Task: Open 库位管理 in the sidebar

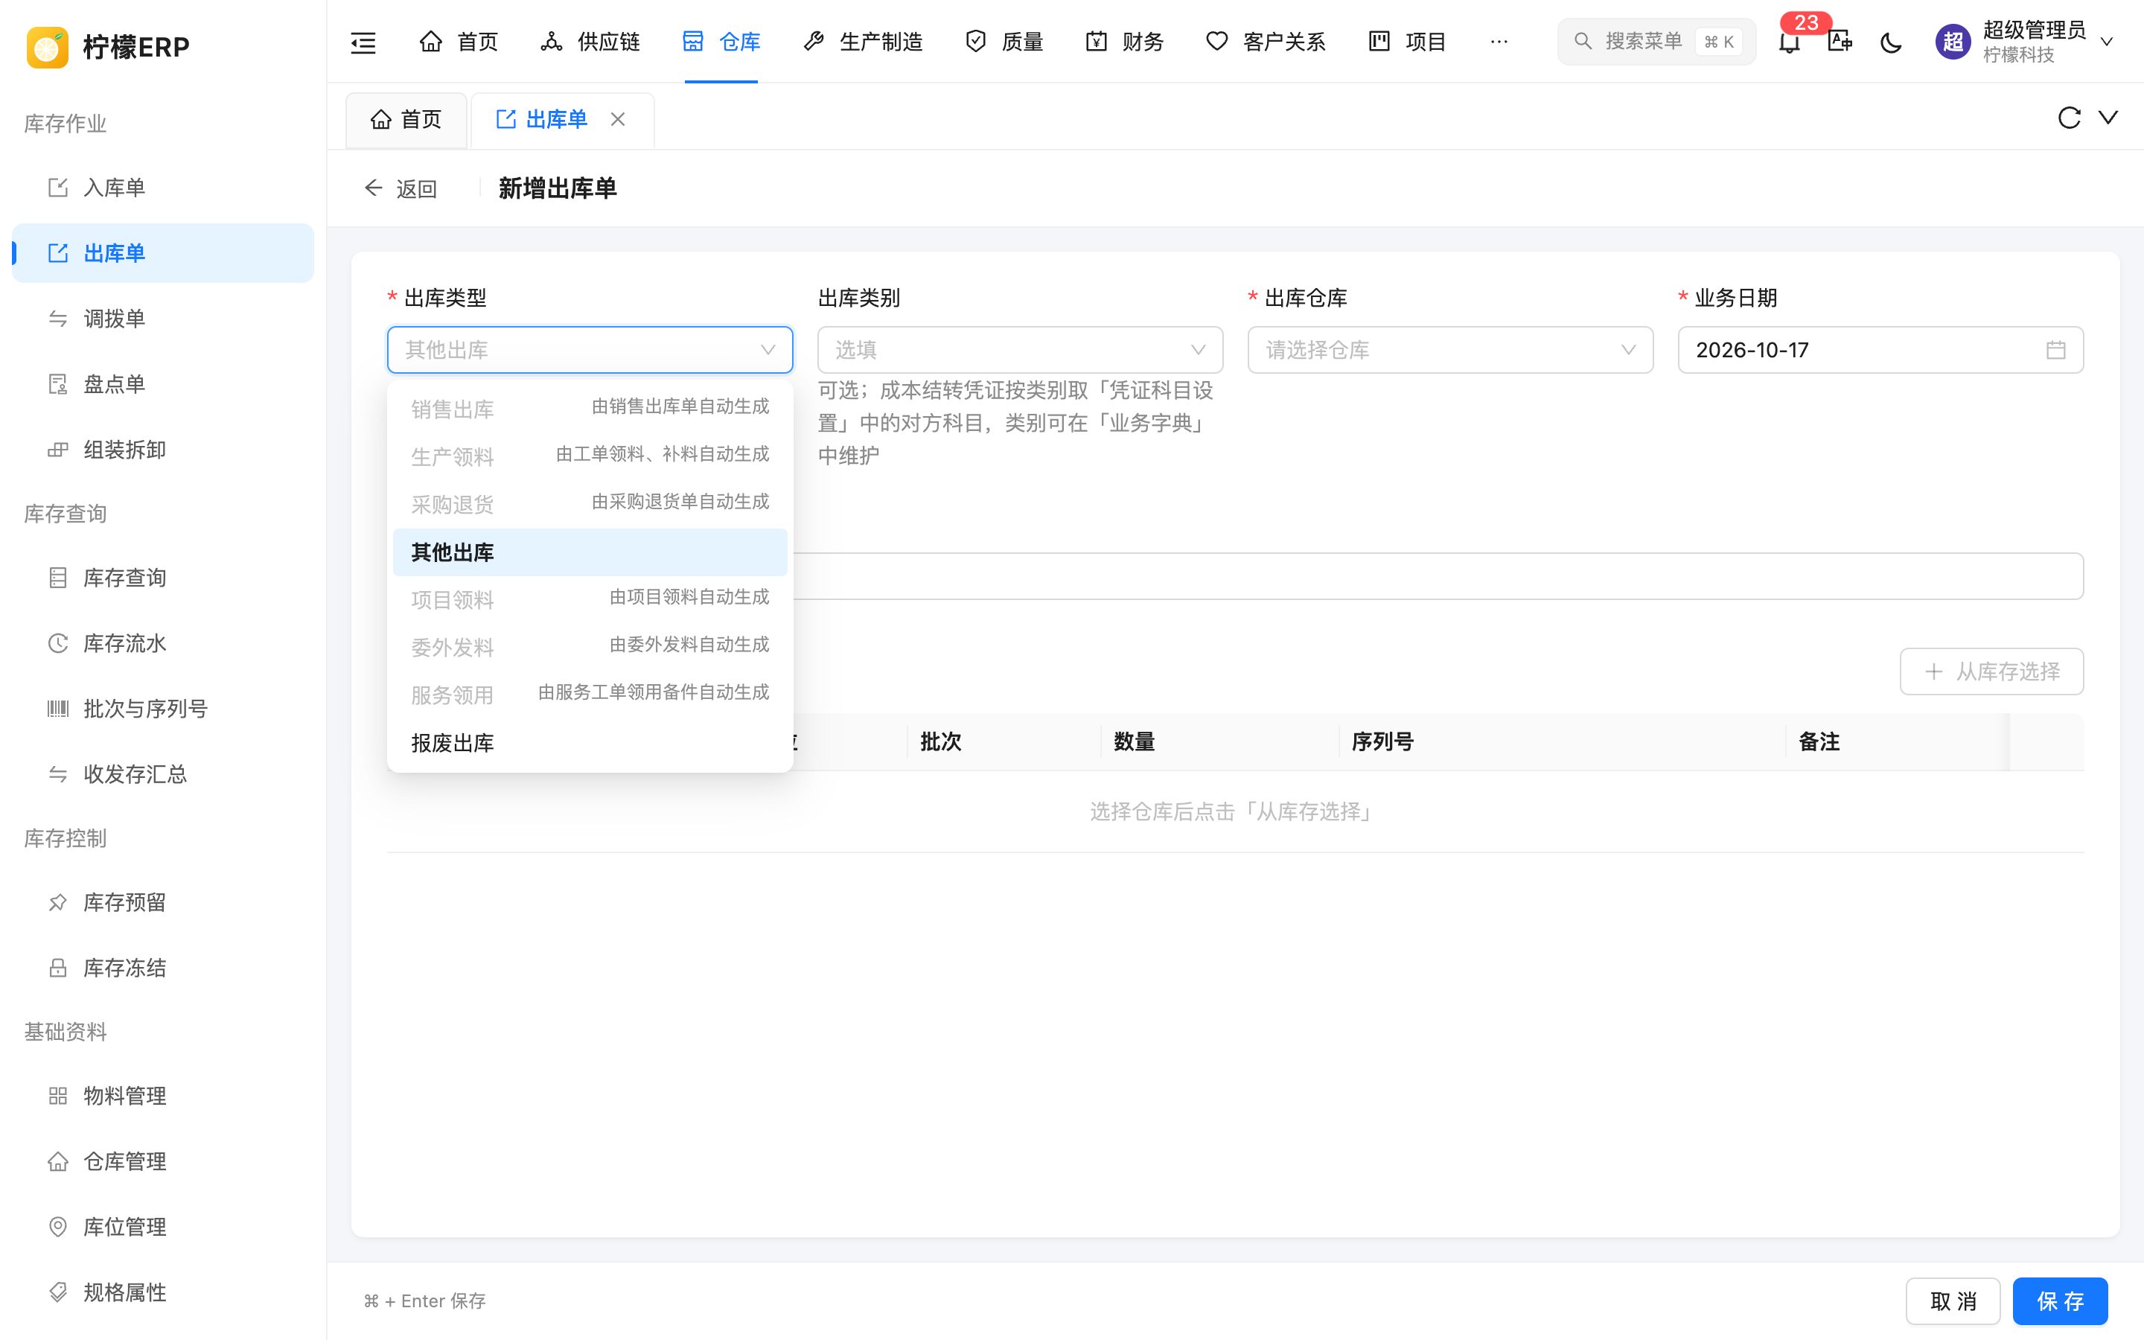Action: [x=163, y=1227]
